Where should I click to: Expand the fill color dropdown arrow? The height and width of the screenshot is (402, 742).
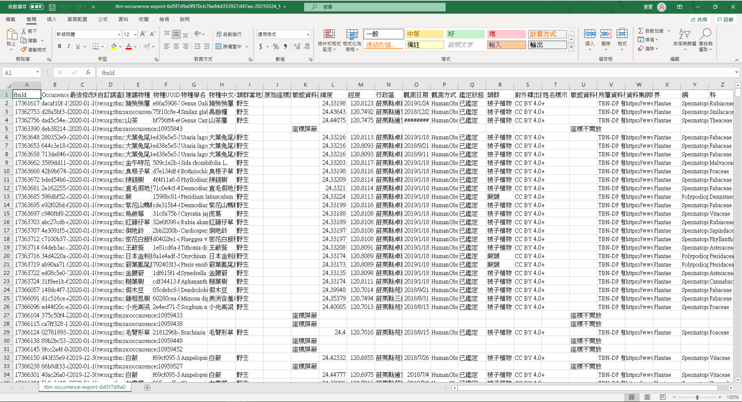(x=120, y=46)
